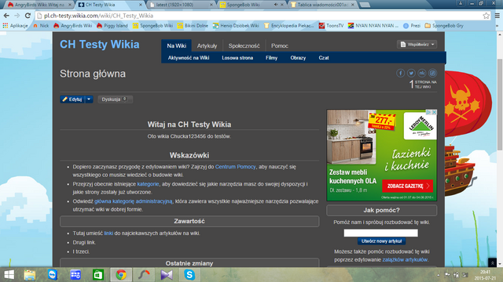Mute the SpongeBob Wiki tab audio

(276, 5)
